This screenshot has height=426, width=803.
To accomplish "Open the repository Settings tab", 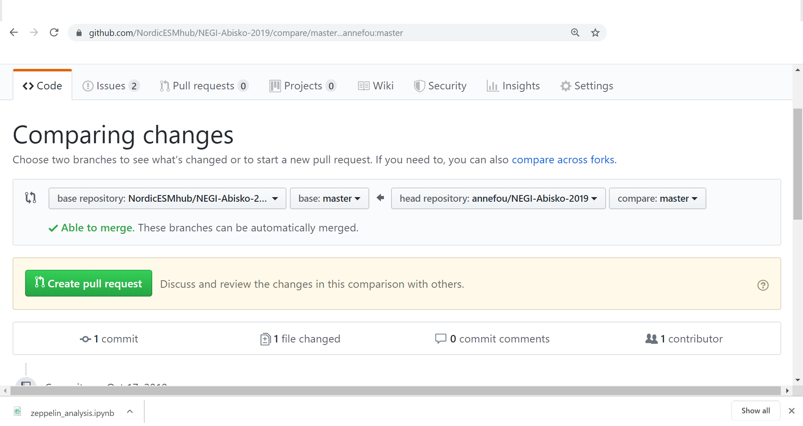I will (587, 86).
